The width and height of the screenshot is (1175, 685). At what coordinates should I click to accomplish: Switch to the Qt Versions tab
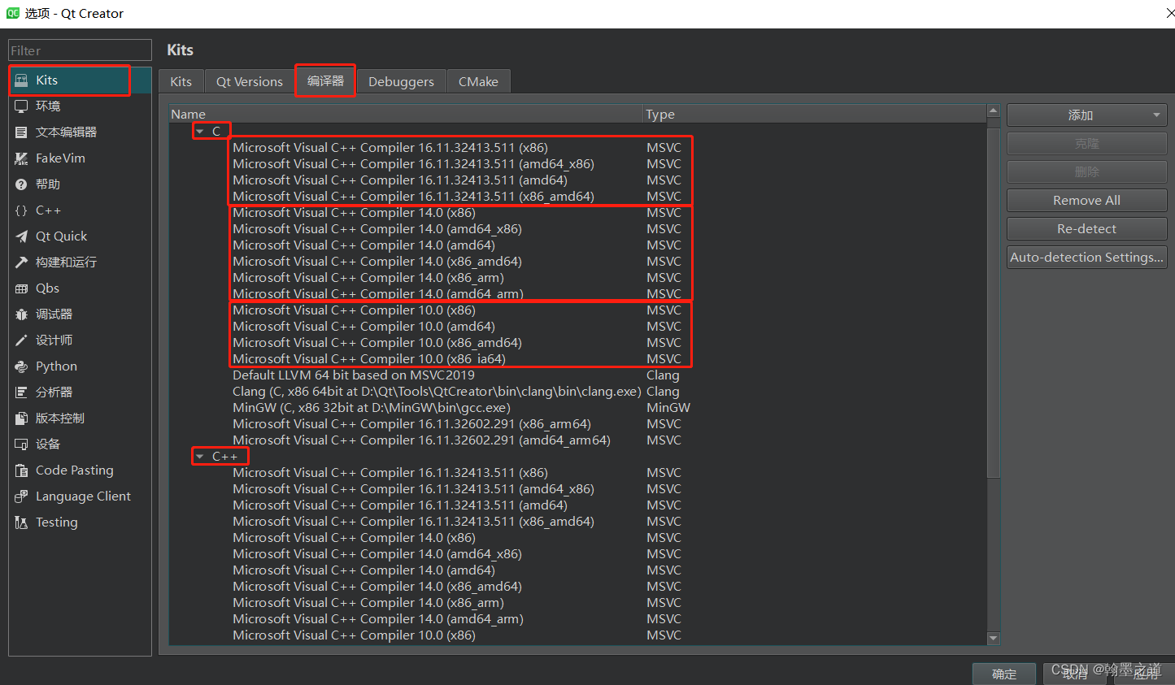249,80
